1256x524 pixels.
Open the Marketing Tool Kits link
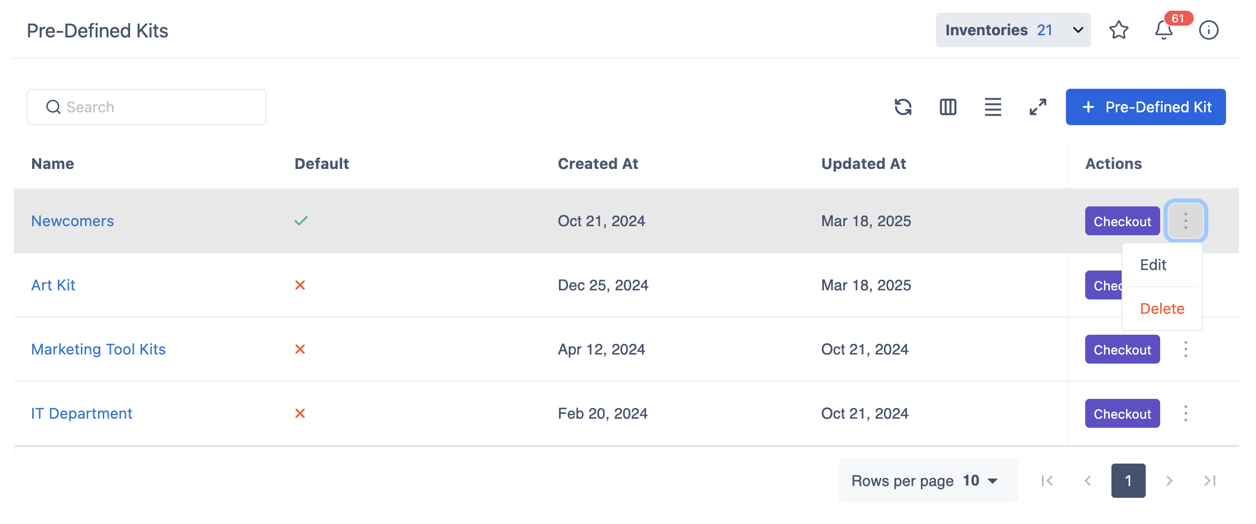coord(98,349)
